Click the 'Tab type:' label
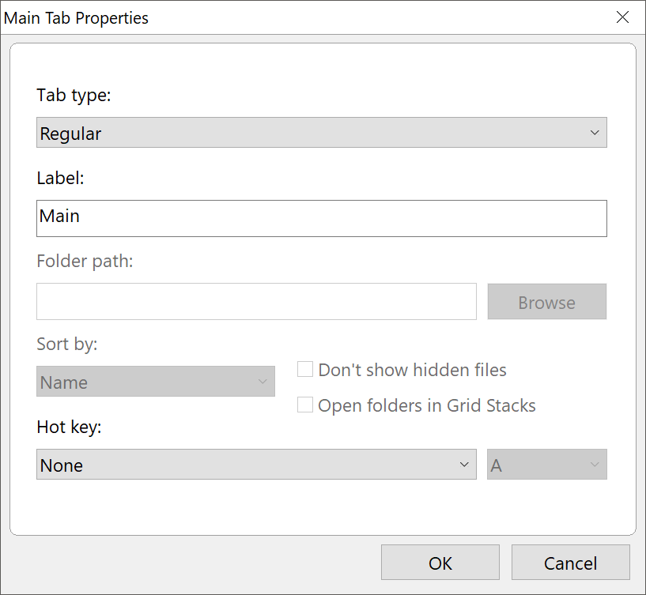Image resolution: width=646 pixels, height=595 pixels. (x=74, y=95)
